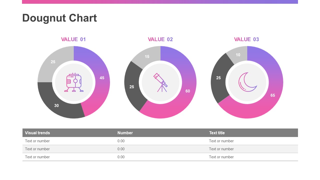
Task: Click the light gray 15 segment
Action: coord(147,56)
